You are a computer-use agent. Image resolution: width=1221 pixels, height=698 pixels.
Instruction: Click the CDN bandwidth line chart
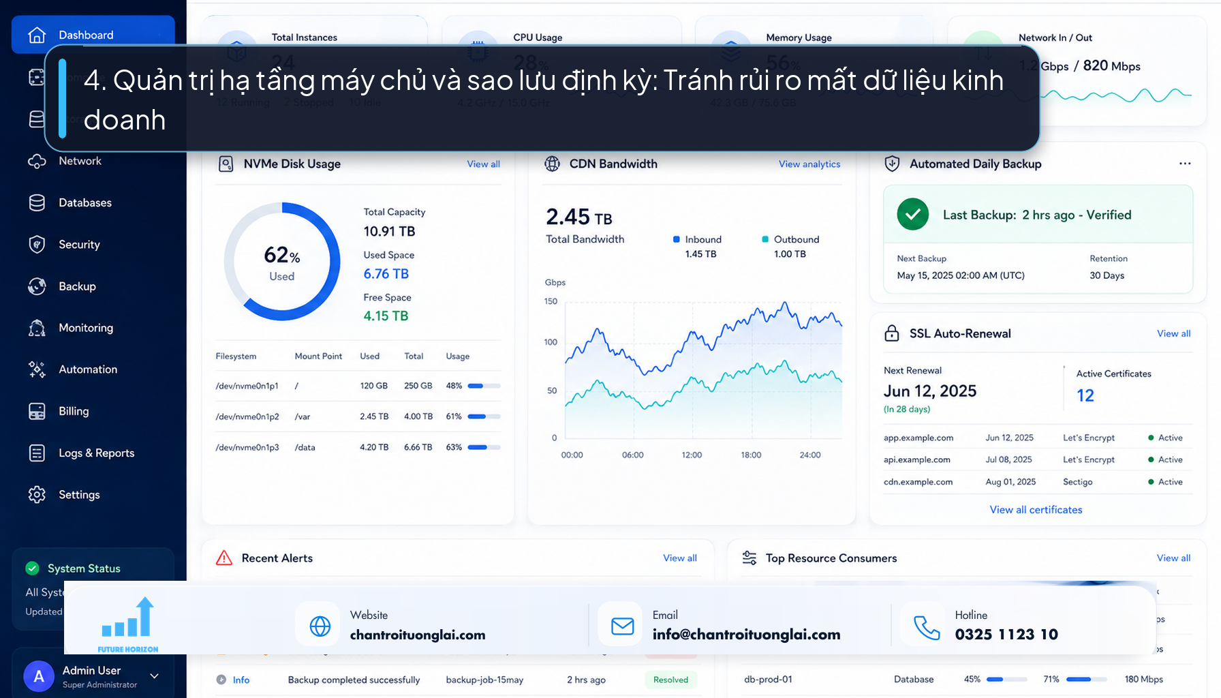(703, 371)
